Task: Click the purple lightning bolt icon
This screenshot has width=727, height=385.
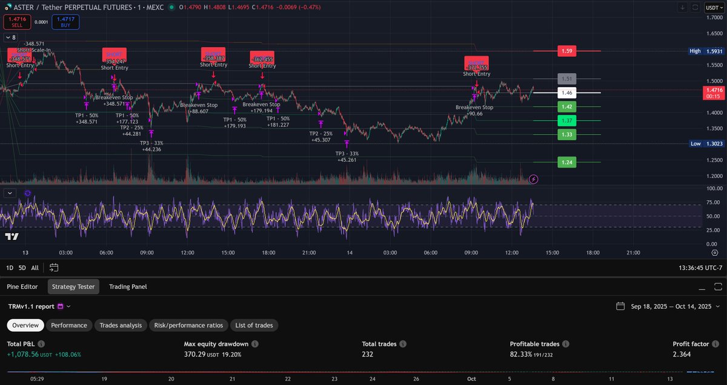Action: (533, 179)
